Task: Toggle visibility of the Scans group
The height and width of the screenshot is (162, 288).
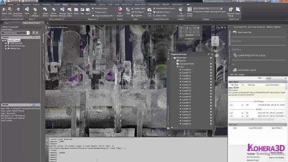Action: click(211, 67)
